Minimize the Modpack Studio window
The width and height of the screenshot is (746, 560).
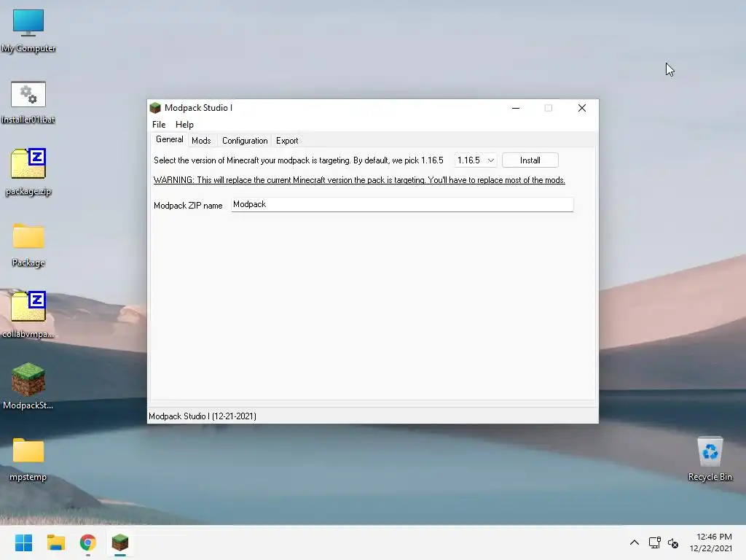(x=516, y=108)
